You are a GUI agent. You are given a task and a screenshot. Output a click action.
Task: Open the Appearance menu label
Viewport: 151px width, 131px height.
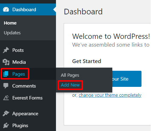25,113
